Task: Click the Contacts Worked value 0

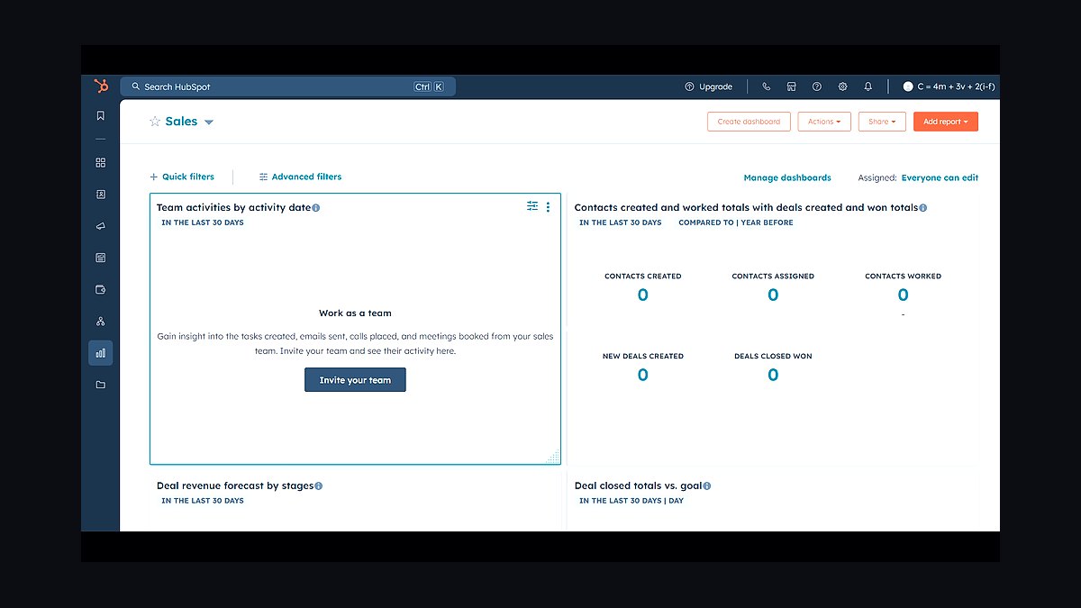Action: coord(904,295)
